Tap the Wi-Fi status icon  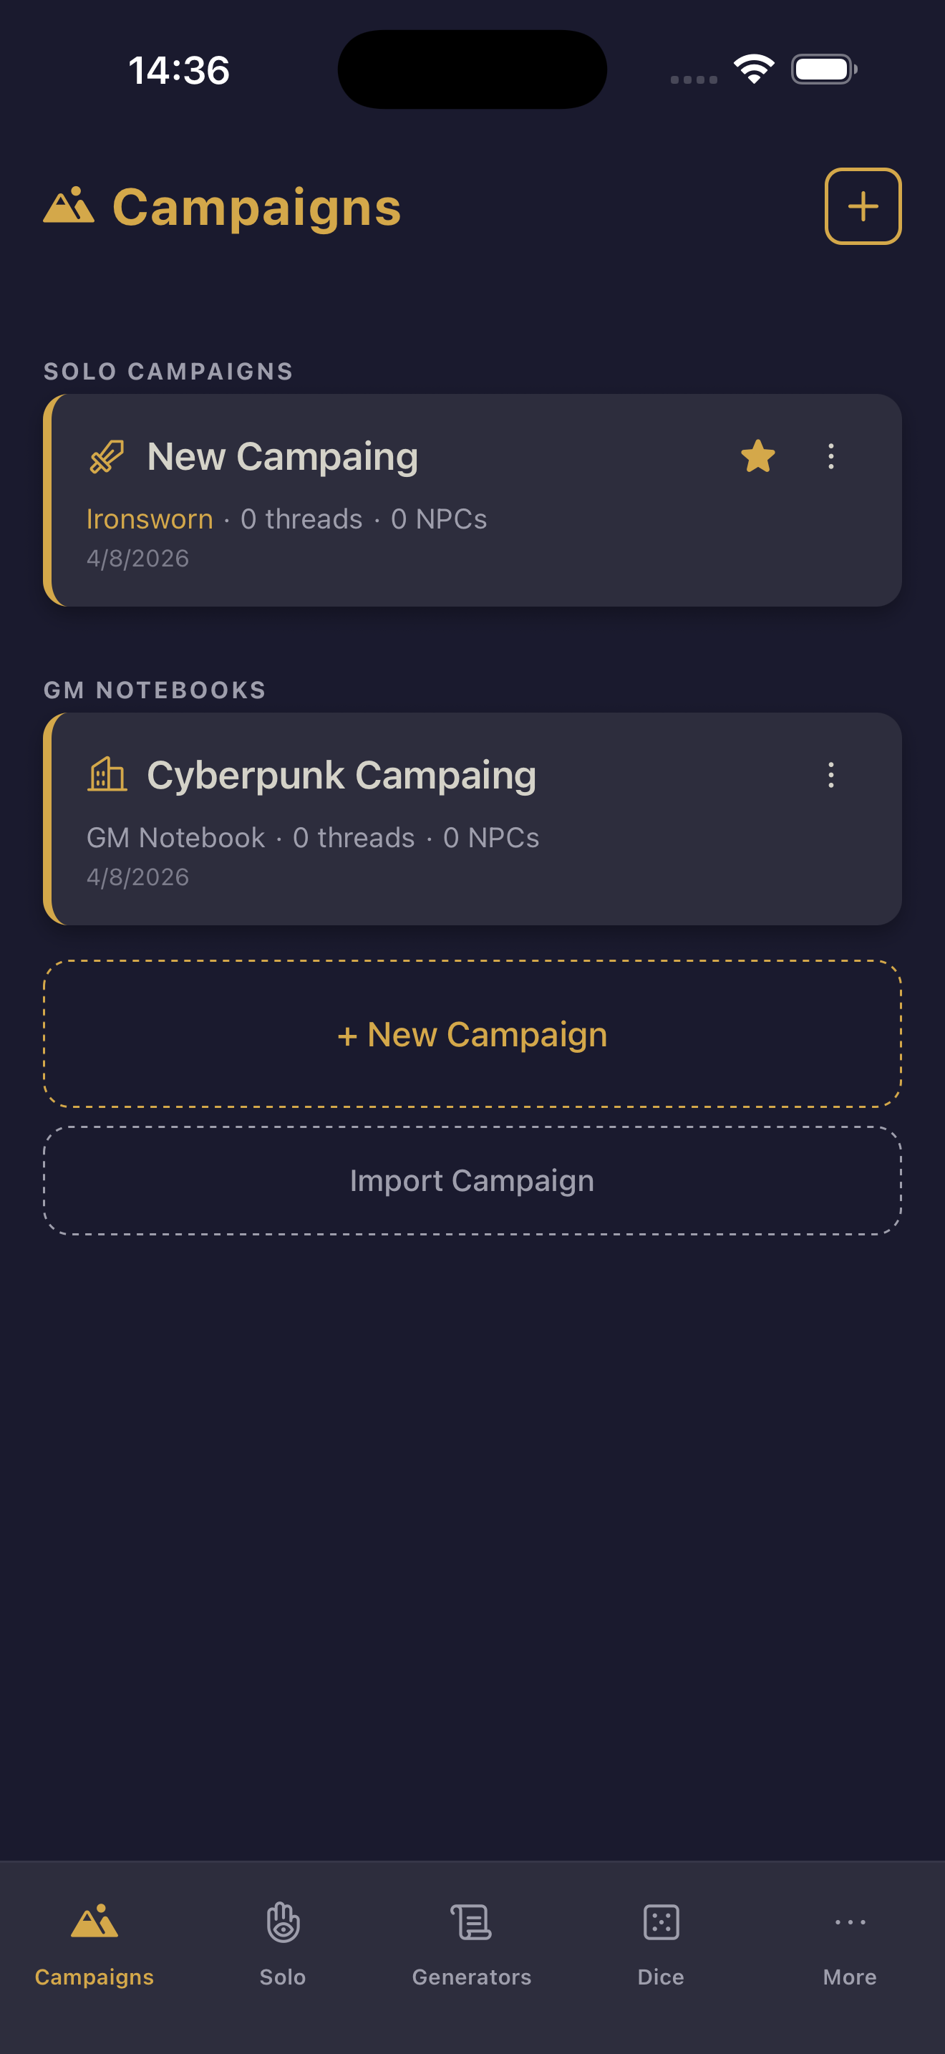(x=754, y=69)
